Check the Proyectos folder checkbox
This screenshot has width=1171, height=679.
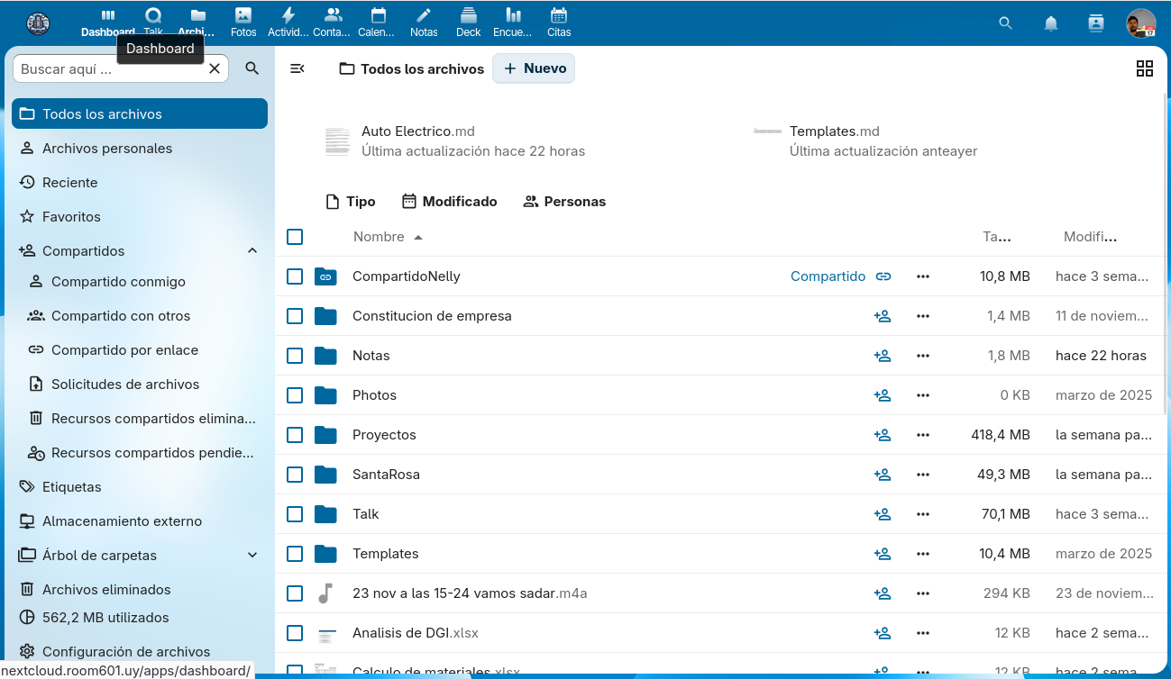[295, 435]
